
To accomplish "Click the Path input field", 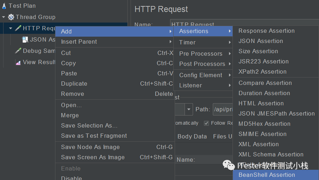I will click(223, 109).
